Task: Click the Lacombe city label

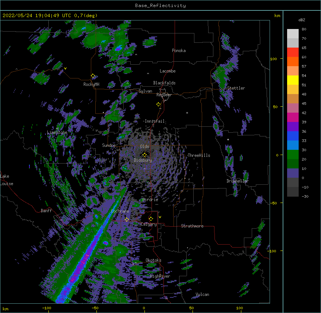Action: (x=168, y=71)
